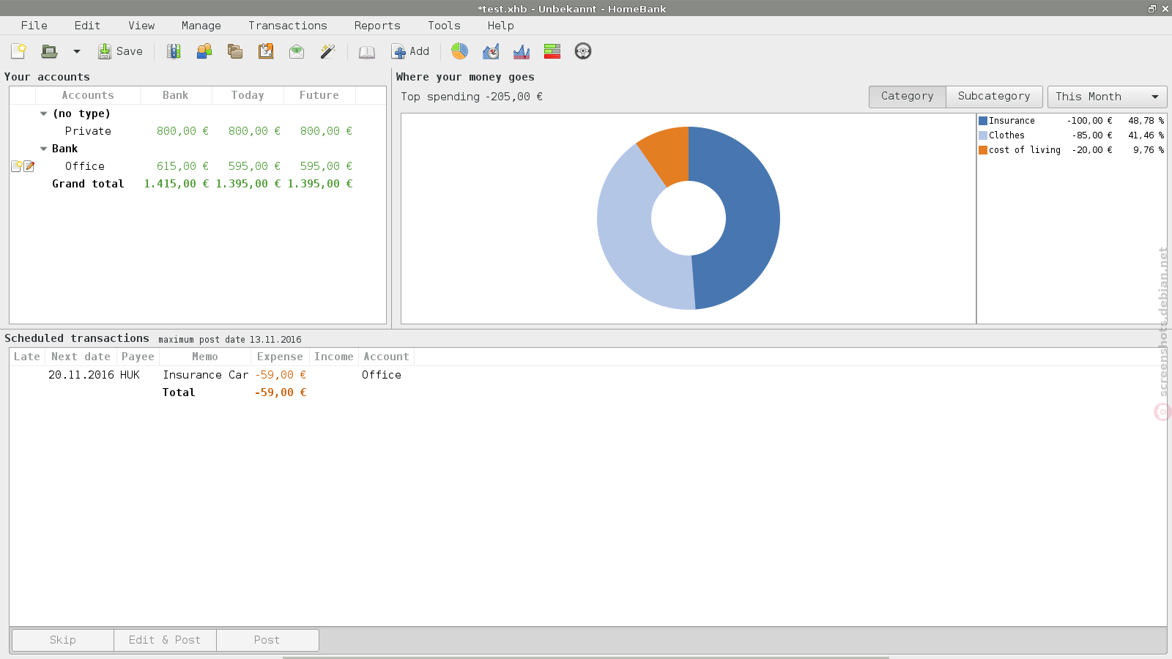1172x659 pixels.
Task: Open the Tools menu
Action: click(x=444, y=26)
